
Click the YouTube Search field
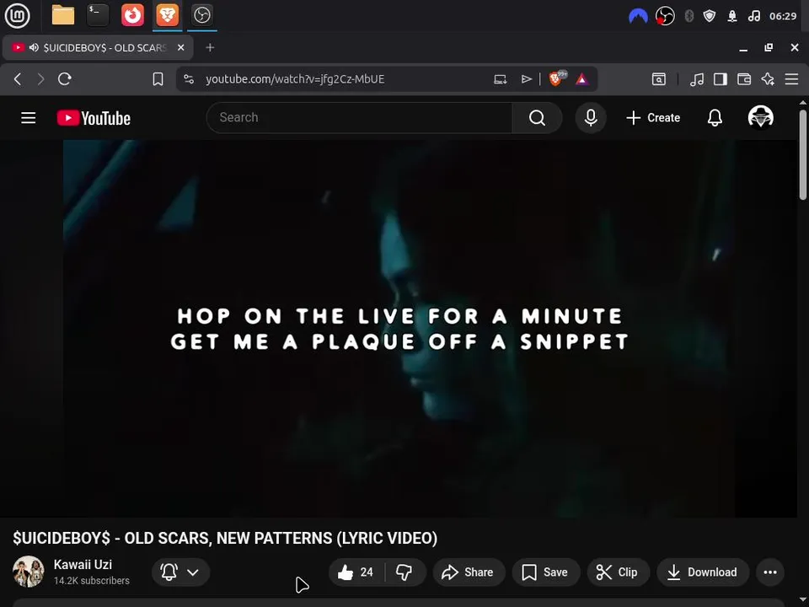[x=359, y=118]
